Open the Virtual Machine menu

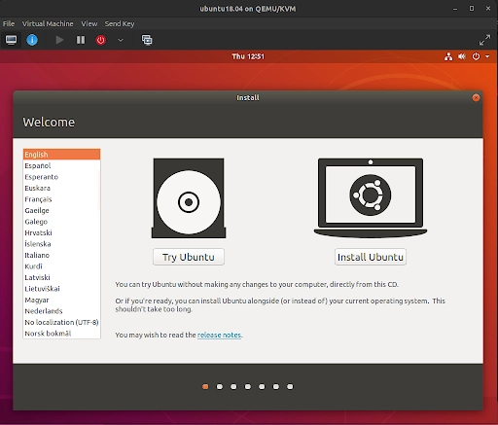click(x=48, y=23)
